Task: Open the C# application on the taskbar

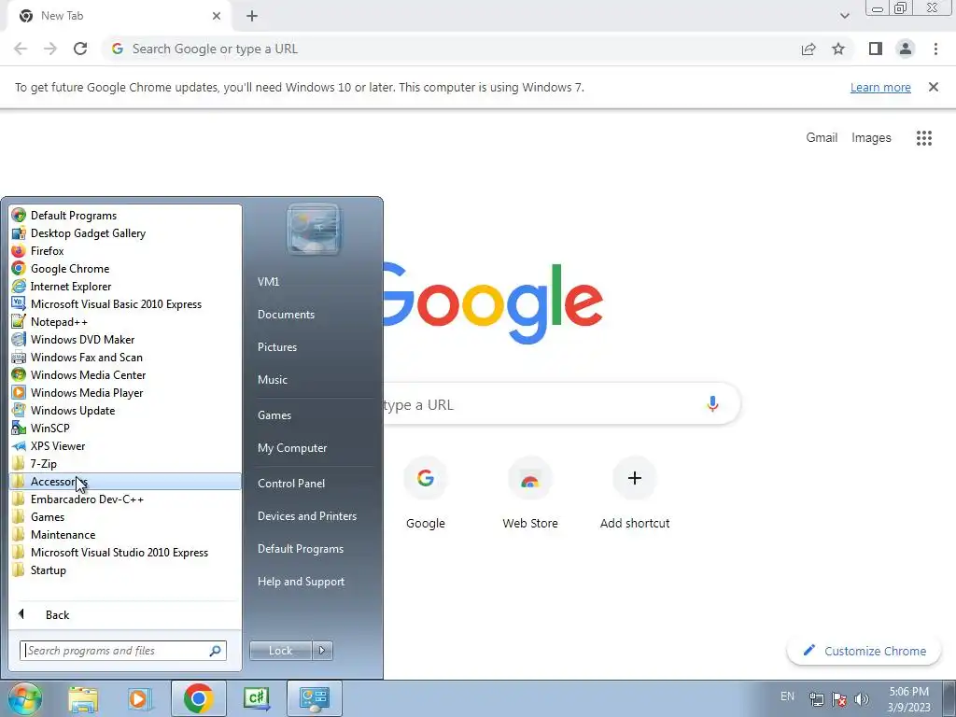Action: coord(256,698)
